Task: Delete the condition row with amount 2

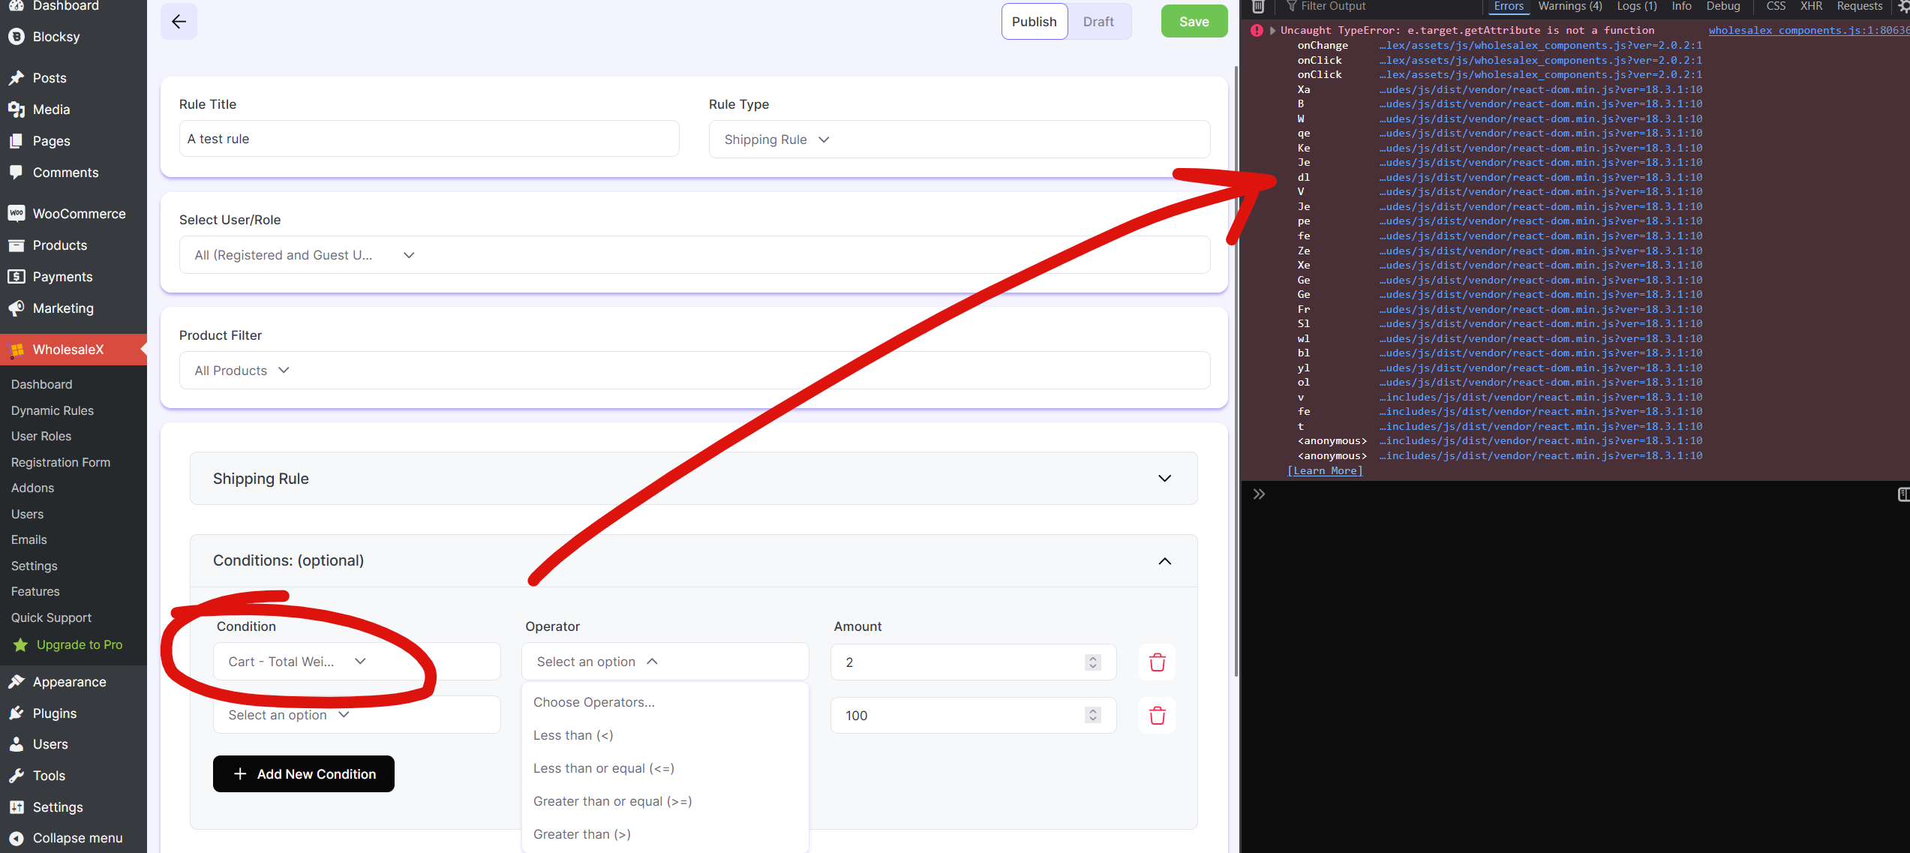Action: point(1157,662)
